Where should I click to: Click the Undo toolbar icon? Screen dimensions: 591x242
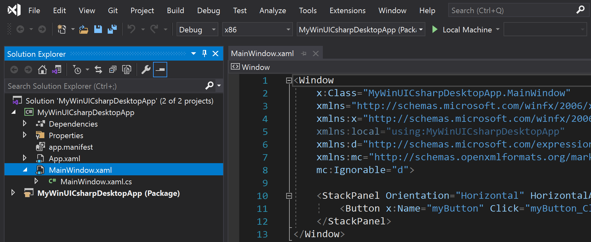tap(131, 29)
